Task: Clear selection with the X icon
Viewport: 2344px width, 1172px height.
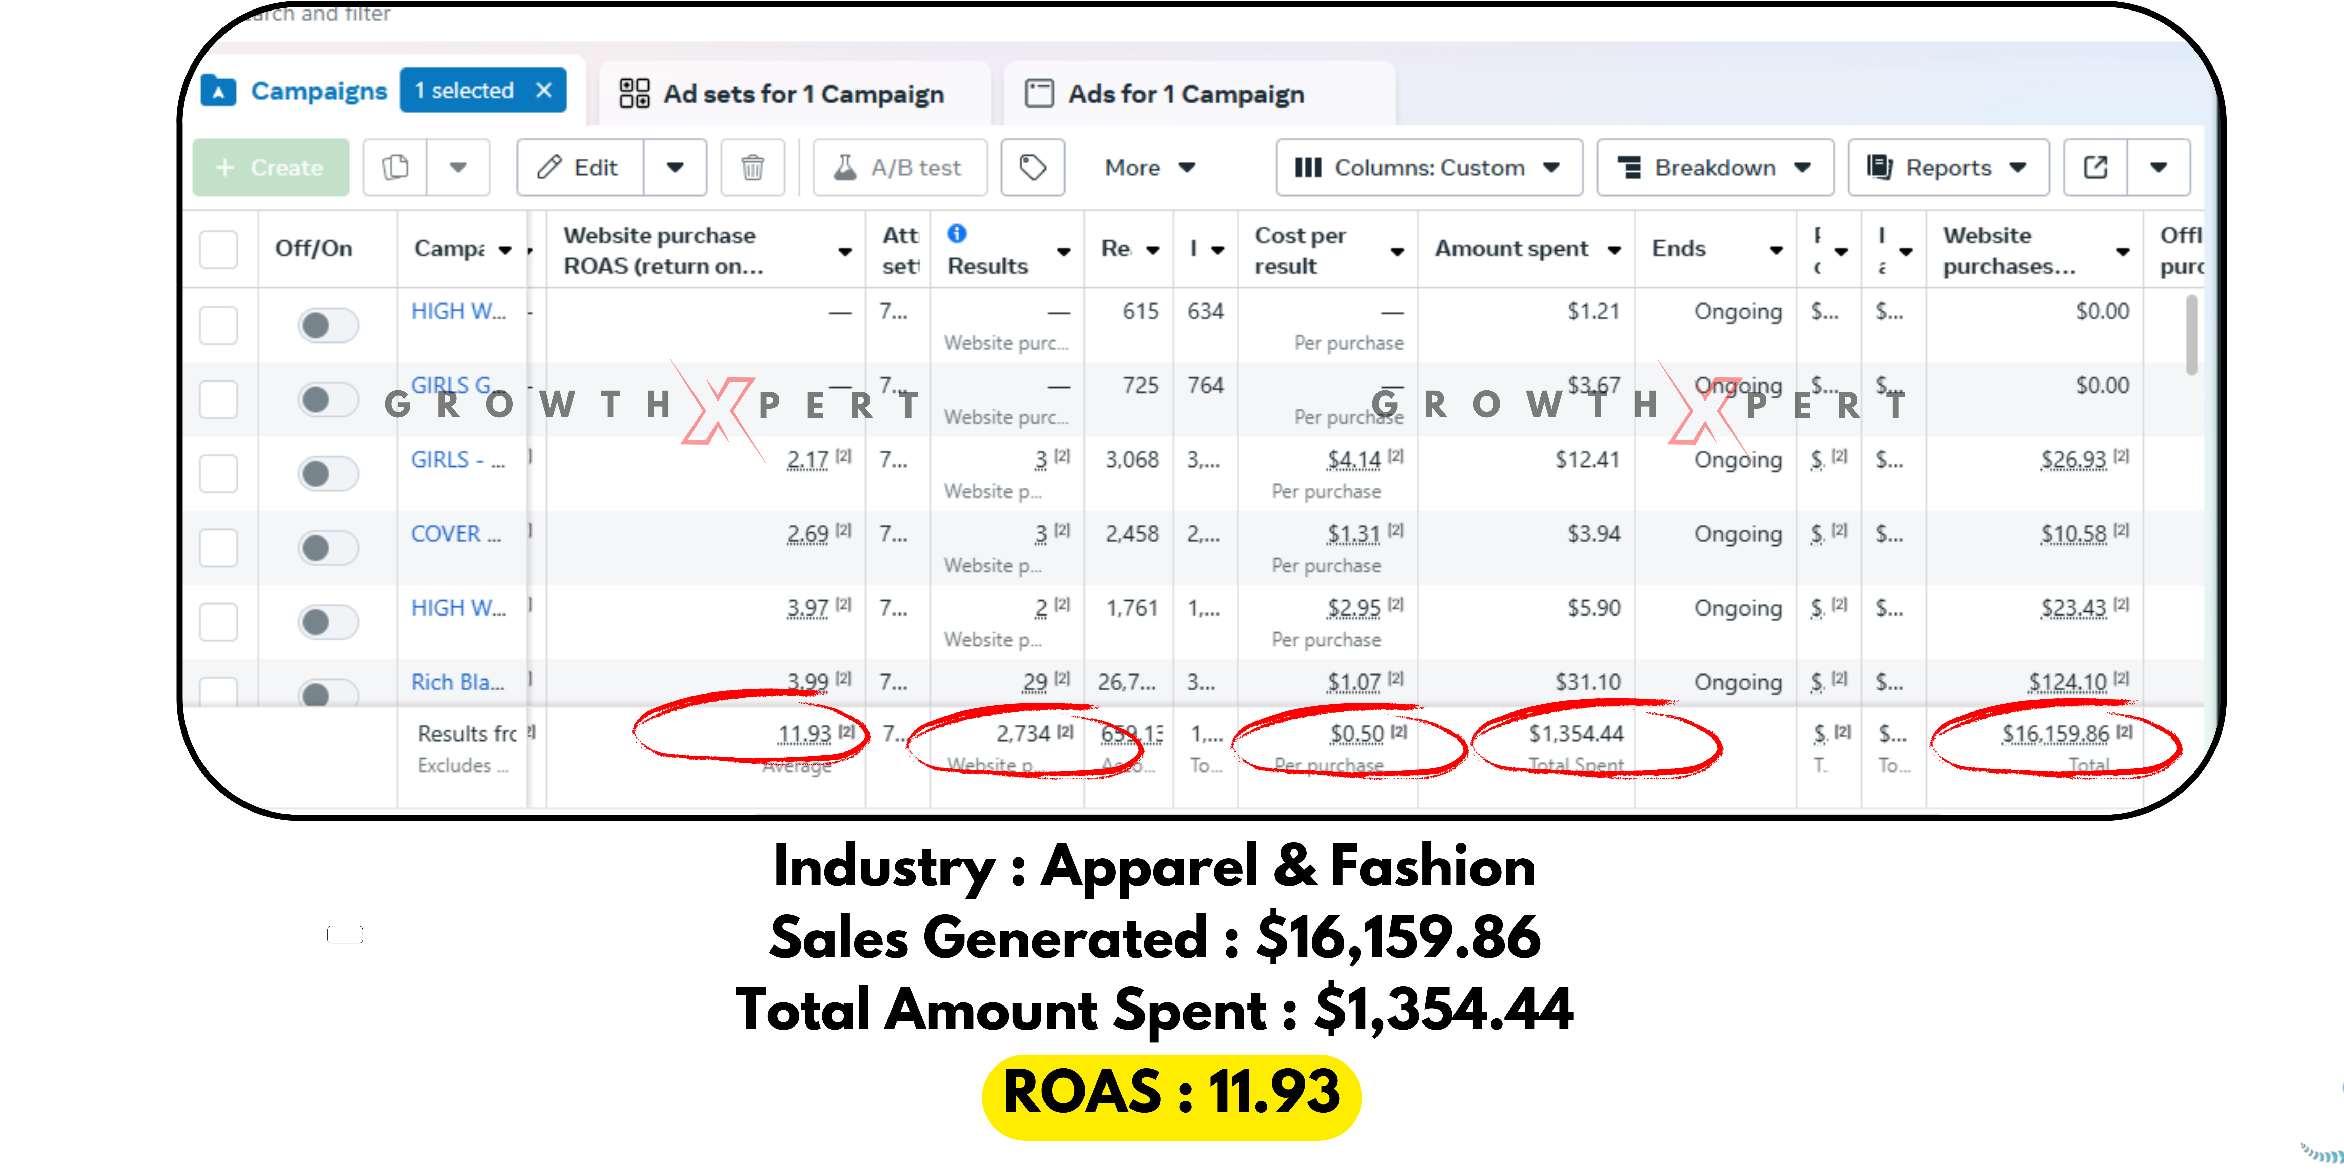Action: 544,90
